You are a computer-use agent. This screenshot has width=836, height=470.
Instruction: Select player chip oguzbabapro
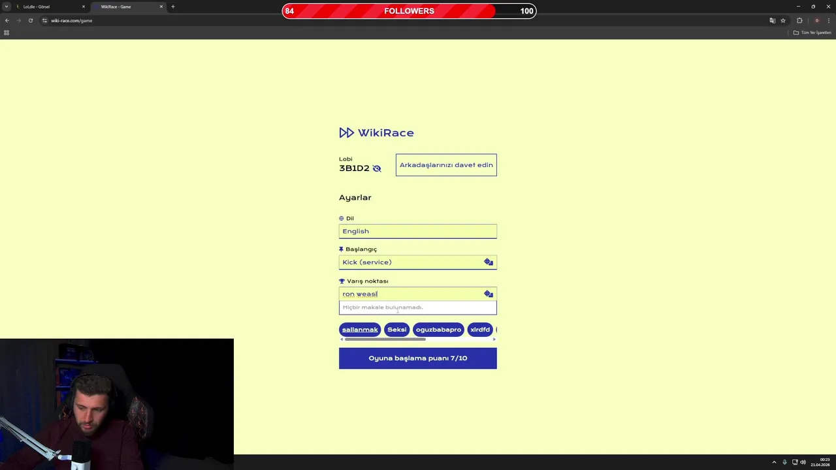(x=438, y=330)
